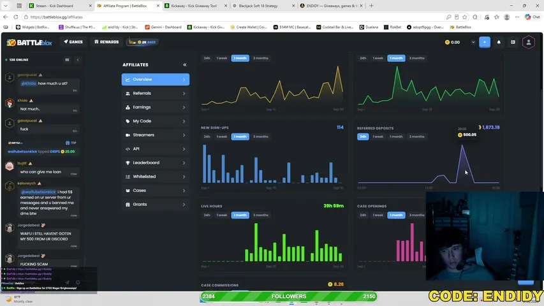544x306 pixels.
Task: Select 24h range for Case Openings
Action: pos(363,215)
